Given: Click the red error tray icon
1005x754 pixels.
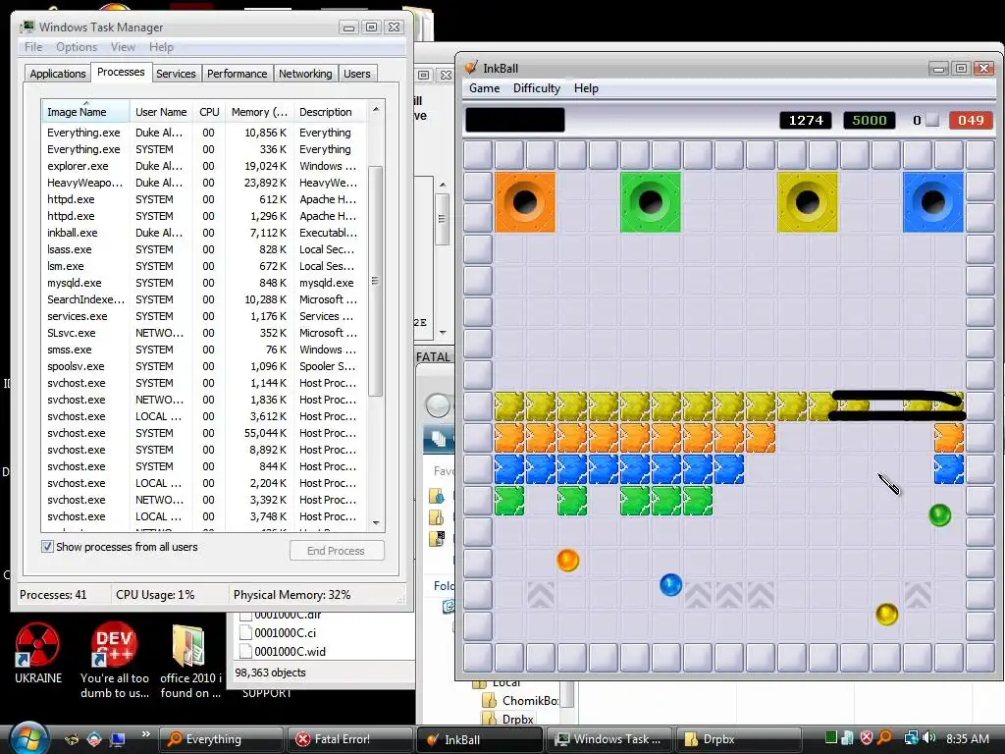Looking at the screenshot, I should coord(866,738).
